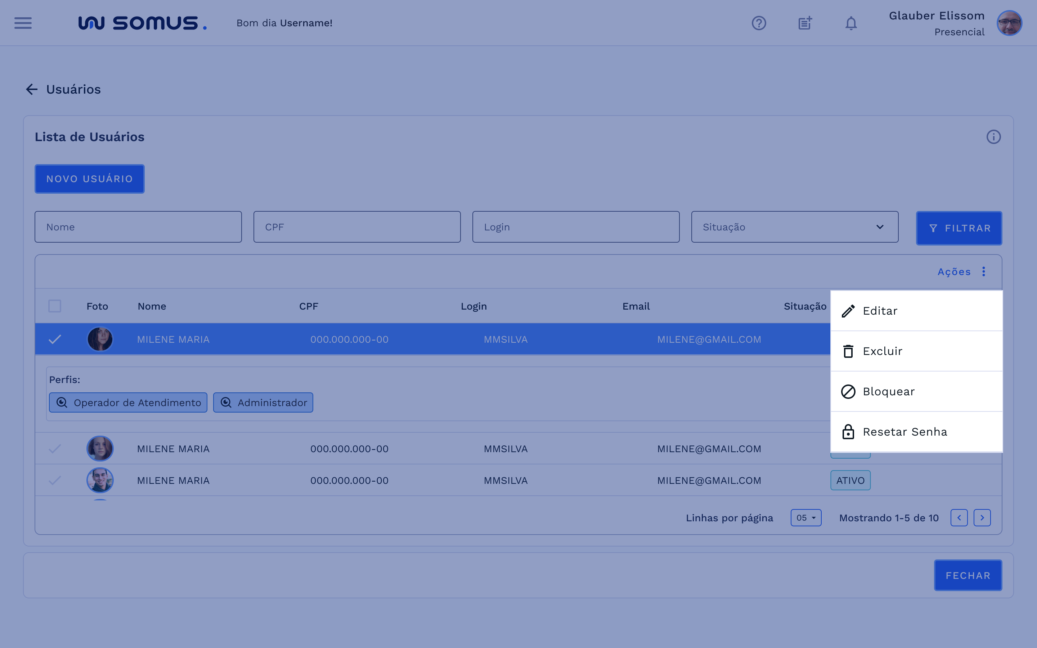Go to the next page of users
The image size is (1037, 648).
pyautogui.click(x=982, y=517)
